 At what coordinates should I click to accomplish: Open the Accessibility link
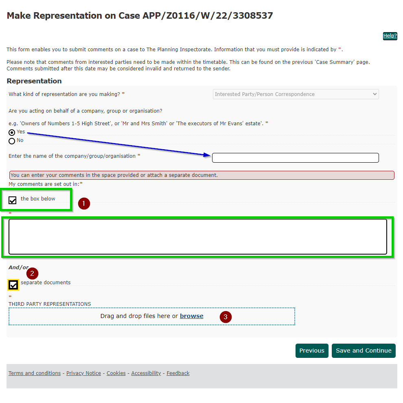coord(146,373)
